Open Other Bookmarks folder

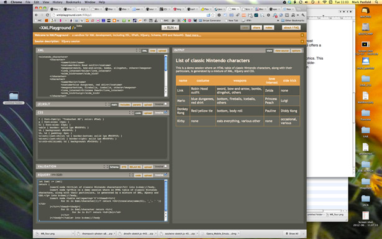tap(293, 21)
